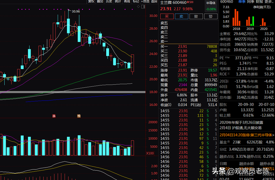Click the 卖一 ask row
Viewport: 275px width, 180px height.
[x=189, y=42]
